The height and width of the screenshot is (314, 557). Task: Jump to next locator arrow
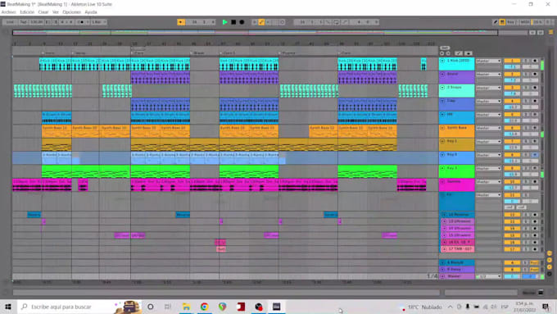point(448,53)
